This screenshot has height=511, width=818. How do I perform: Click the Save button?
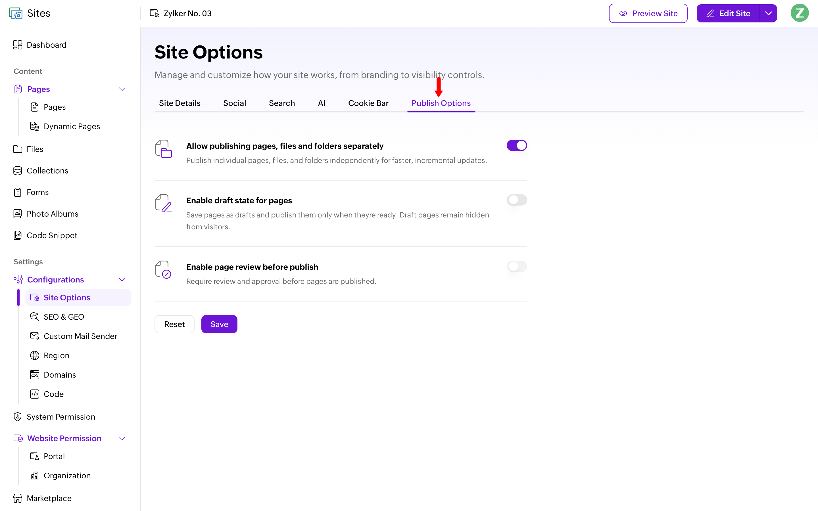(x=219, y=324)
